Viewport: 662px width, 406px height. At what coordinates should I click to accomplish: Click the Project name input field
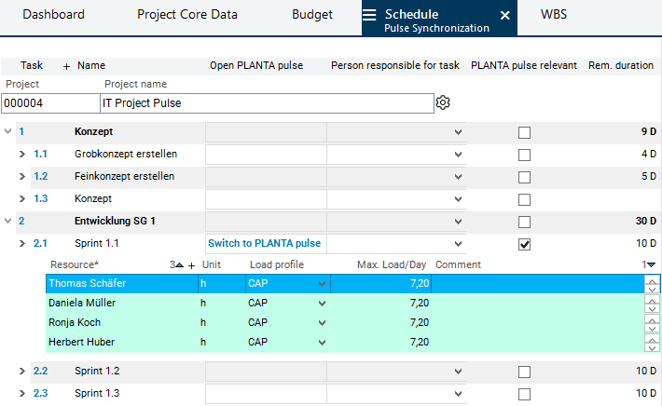click(x=266, y=102)
